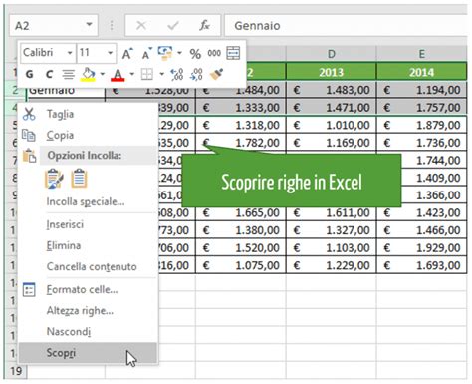Apply red font color A
The width and height of the screenshot is (472, 384).
(118, 75)
